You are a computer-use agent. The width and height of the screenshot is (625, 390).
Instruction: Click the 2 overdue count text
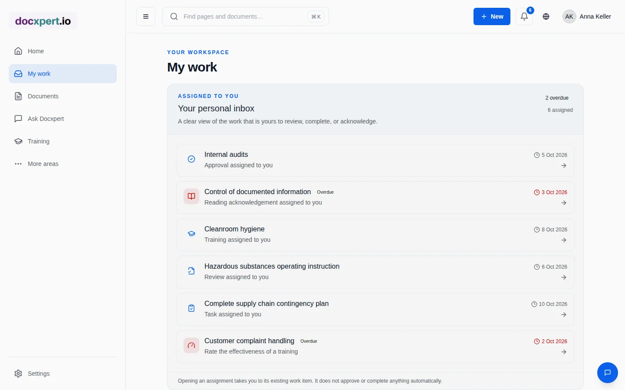tap(557, 98)
